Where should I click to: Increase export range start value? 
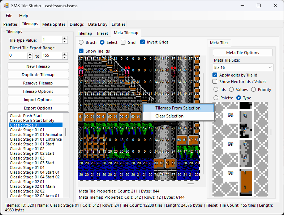click(30, 54)
